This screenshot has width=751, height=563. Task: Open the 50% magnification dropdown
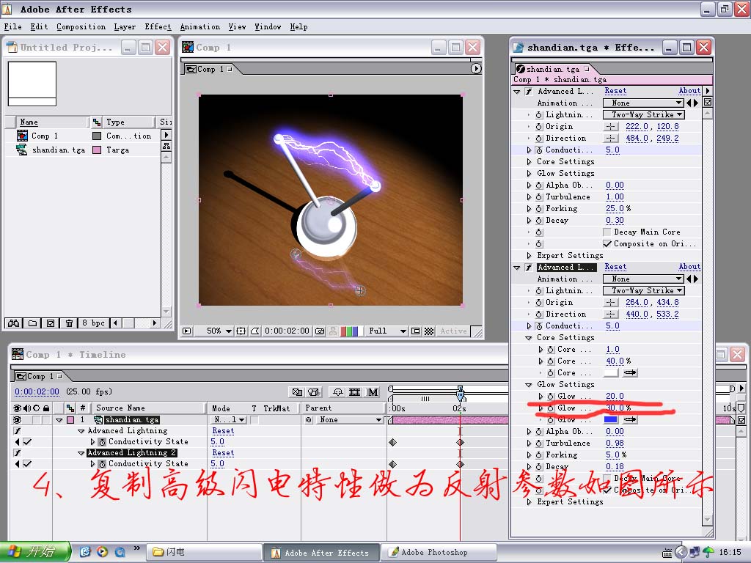(219, 331)
